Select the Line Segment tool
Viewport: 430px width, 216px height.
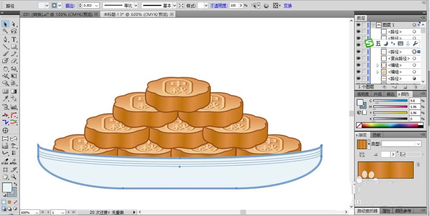click(5, 47)
